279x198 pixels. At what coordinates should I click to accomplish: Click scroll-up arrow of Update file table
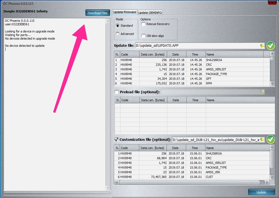tap(272, 53)
